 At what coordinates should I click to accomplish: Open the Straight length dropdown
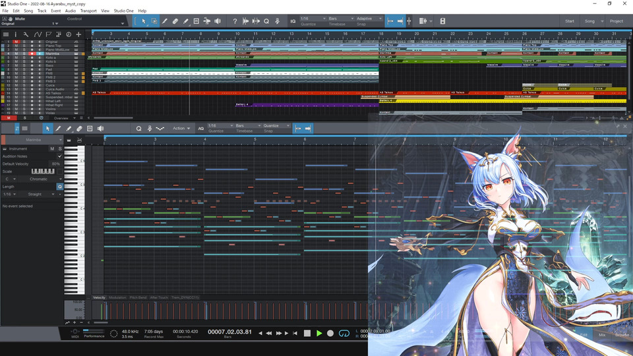coord(38,194)
